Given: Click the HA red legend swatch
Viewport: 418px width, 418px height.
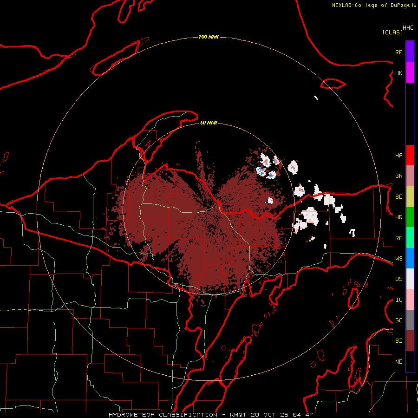Looking at the screenshot, I should click(410, 155).
